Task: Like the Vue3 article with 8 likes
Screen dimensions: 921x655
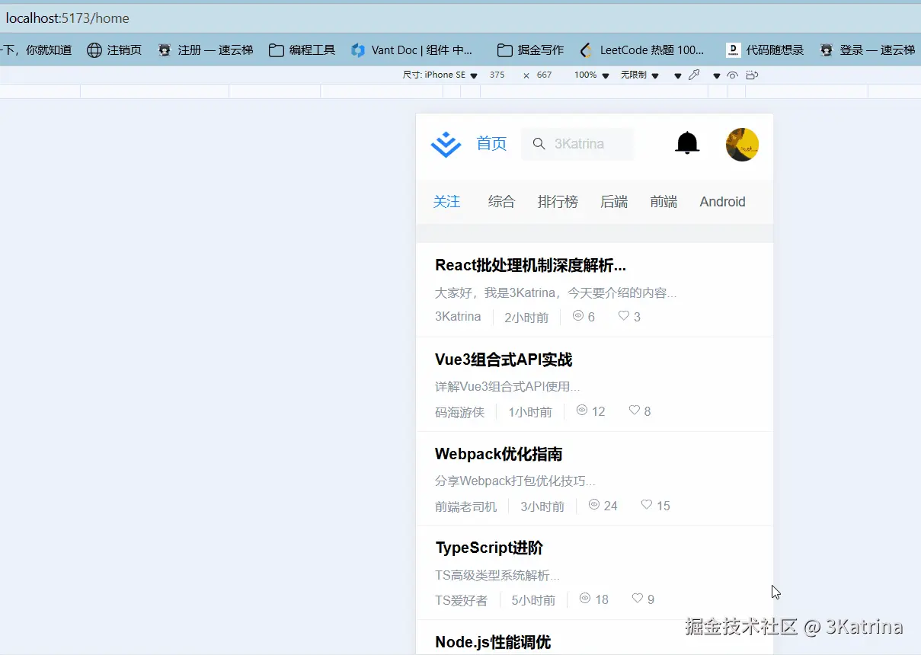Action: click(x=634, y=410)
